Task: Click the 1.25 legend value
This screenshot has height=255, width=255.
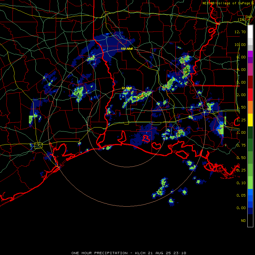Action: [241, 120]
